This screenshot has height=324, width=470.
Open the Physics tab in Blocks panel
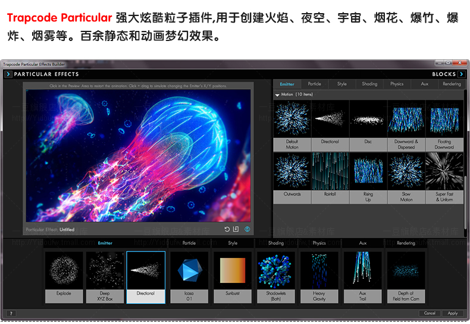397,84
